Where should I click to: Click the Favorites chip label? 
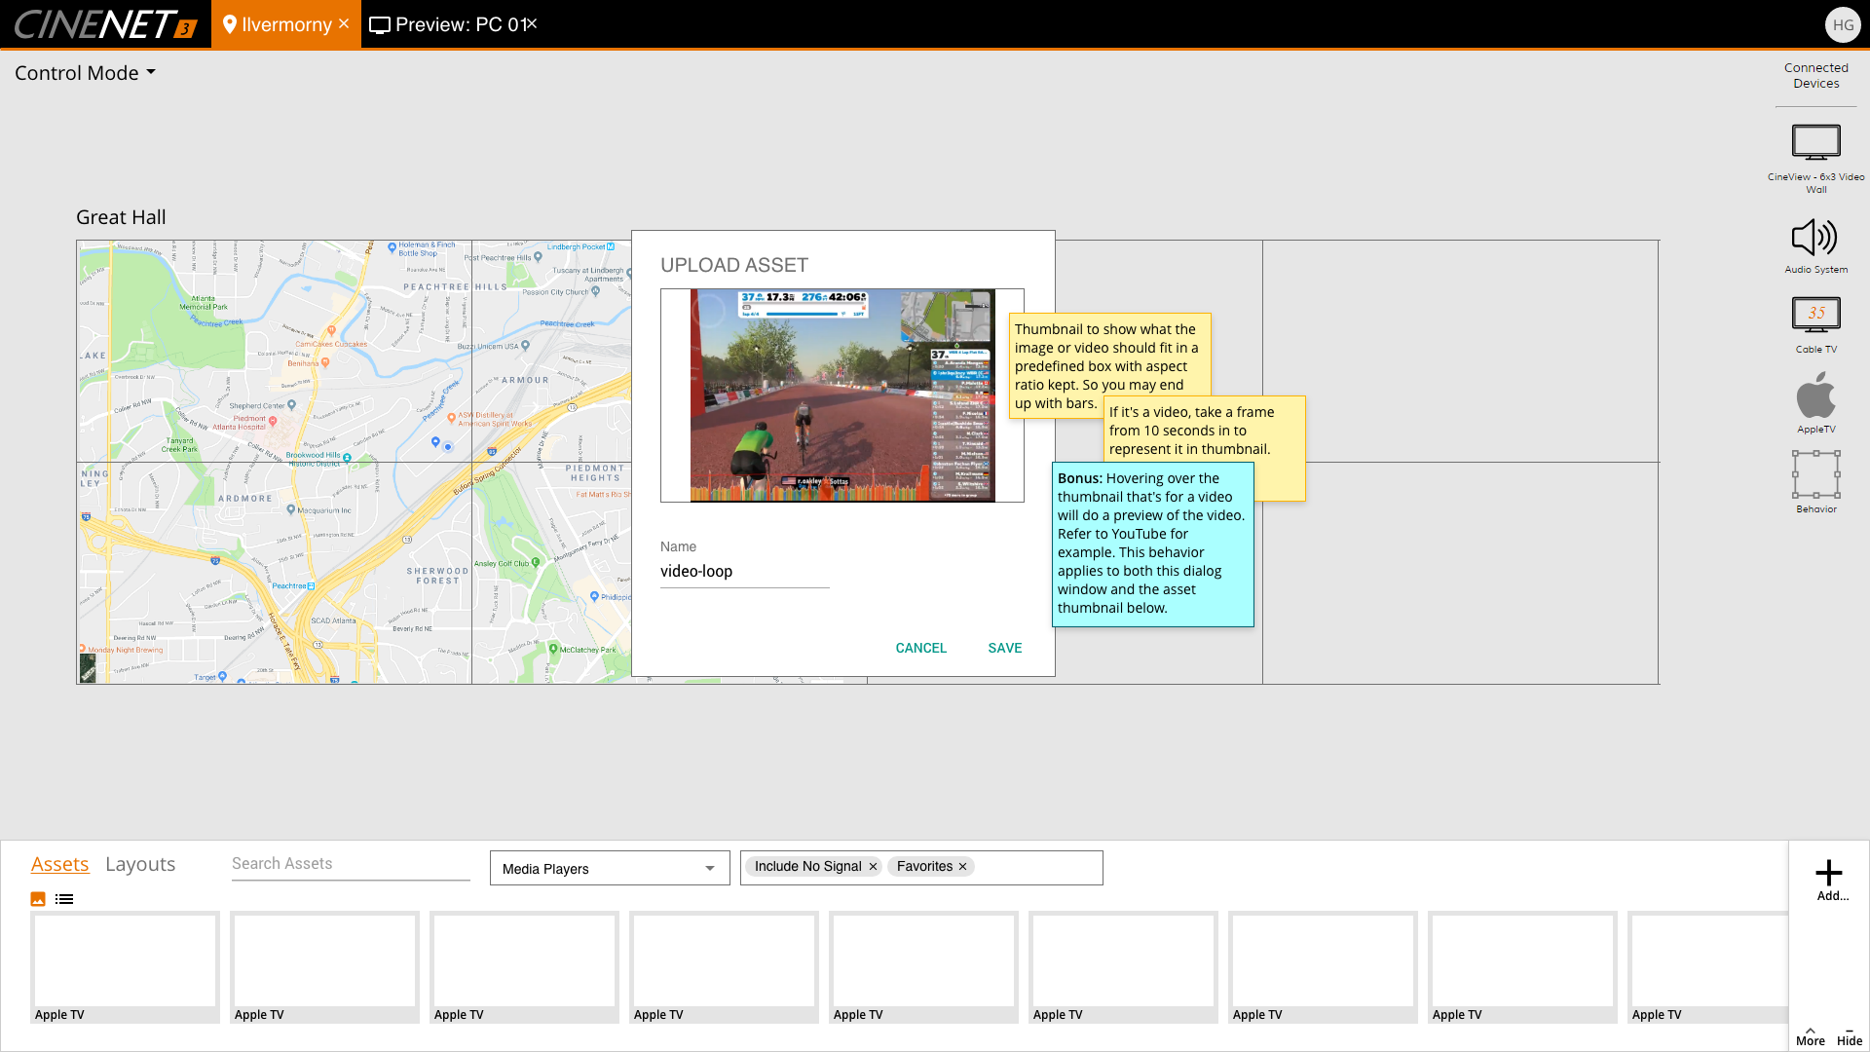pyautogui.click(x=924, y=867)
